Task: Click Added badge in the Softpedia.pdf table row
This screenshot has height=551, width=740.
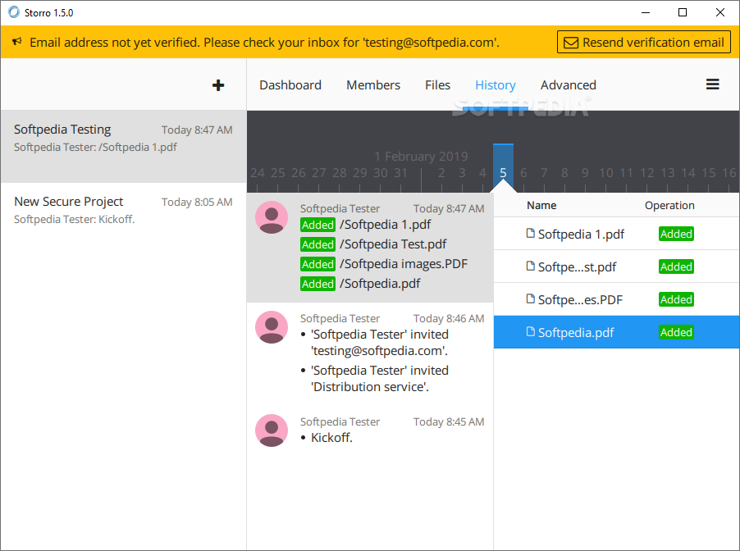Action: click(676, 332)
